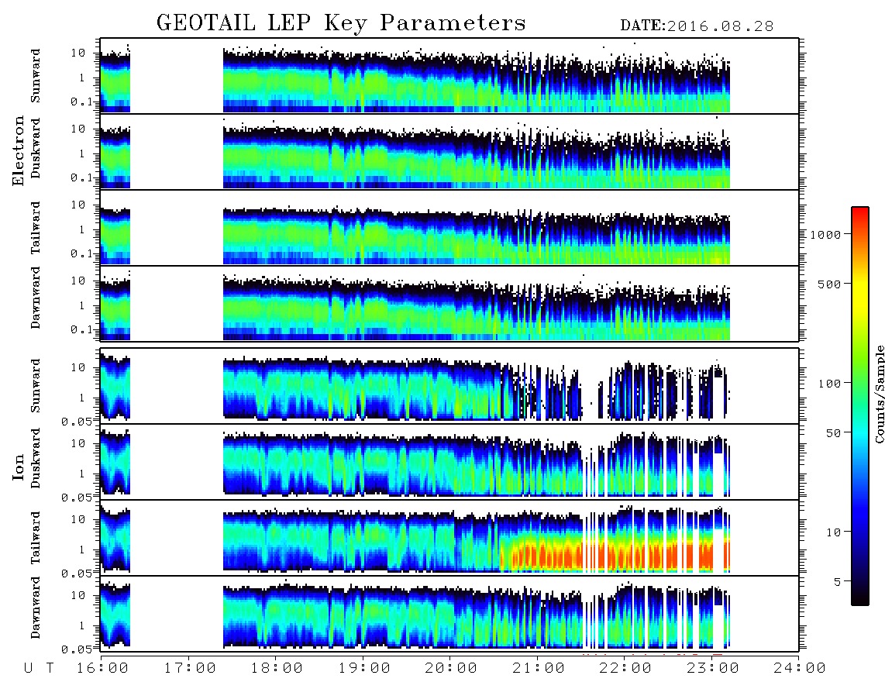Click the Electron Duskward spectrogram panel
This screenshot has width=885, height=682.
449,151
